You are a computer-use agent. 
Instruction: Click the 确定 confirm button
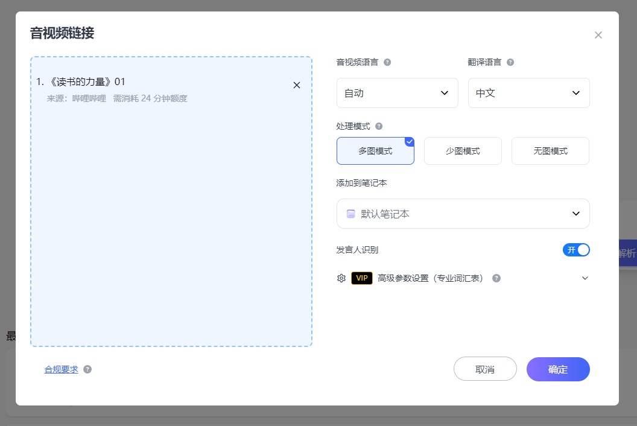tap(557, 369)
